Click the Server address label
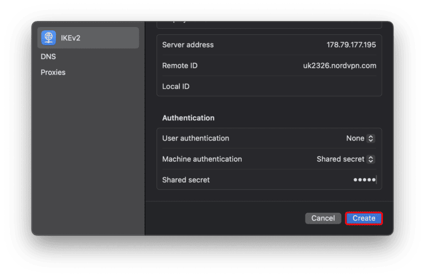This screenshot has height=277, width=425. [x=188, y=45]
